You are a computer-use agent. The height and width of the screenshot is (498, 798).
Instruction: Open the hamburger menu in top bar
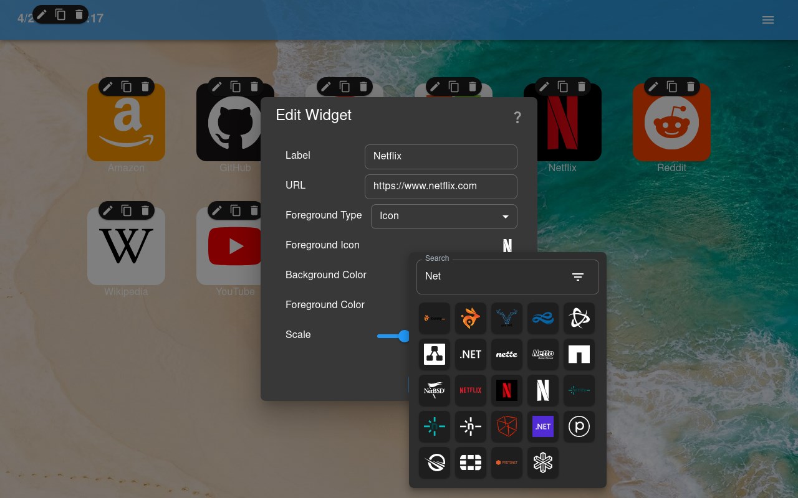point(768,20)
